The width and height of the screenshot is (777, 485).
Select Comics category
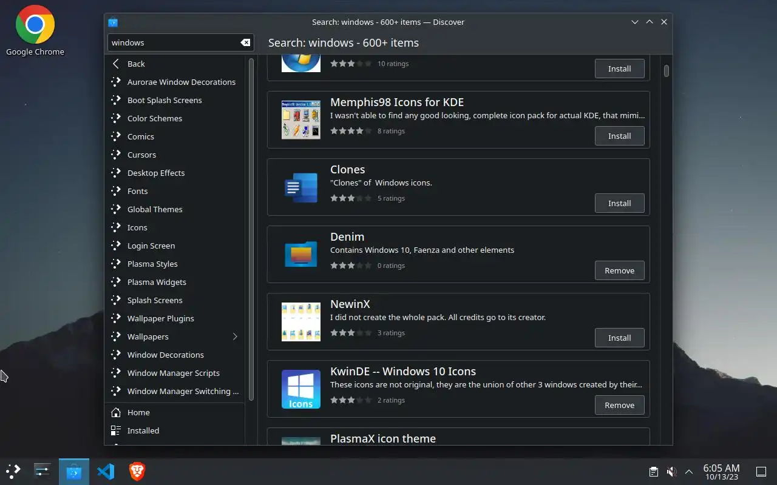[x=175, y=136]
